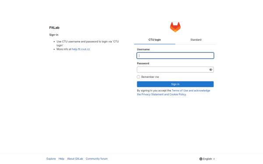The height and width of the screenshot is (164, 263).
Task: Open the About GitLab footer link
Action: coord(75,159)
